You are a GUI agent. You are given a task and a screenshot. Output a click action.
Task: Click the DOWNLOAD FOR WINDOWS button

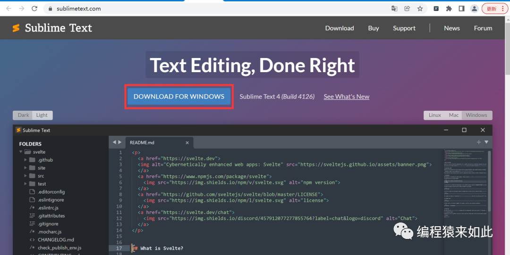point(179,97)
